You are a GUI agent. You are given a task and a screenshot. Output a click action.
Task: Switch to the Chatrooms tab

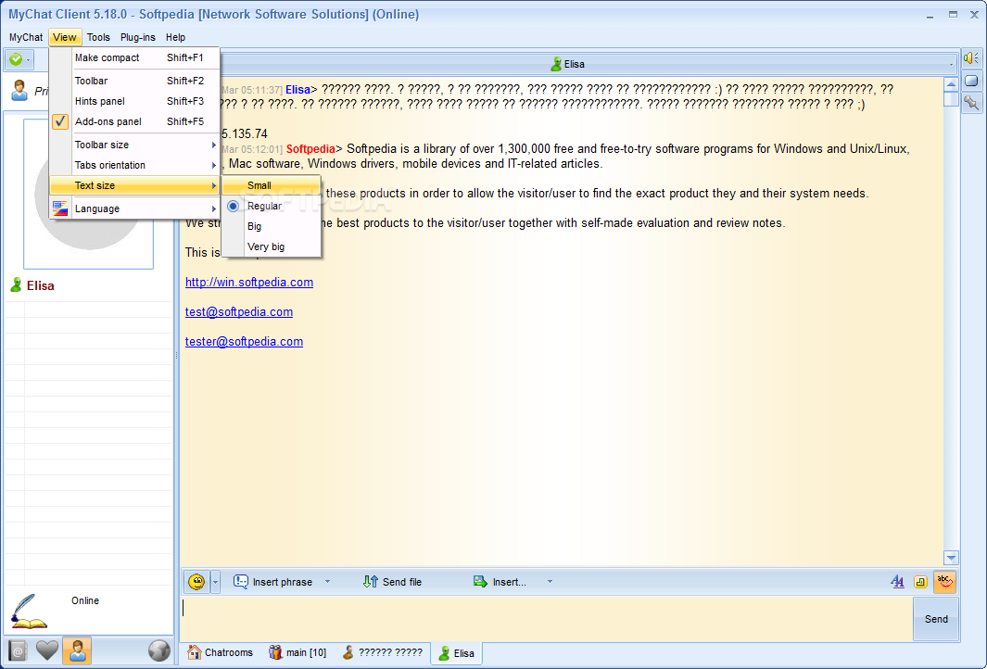pyautogui.click(x=221, y=652)
